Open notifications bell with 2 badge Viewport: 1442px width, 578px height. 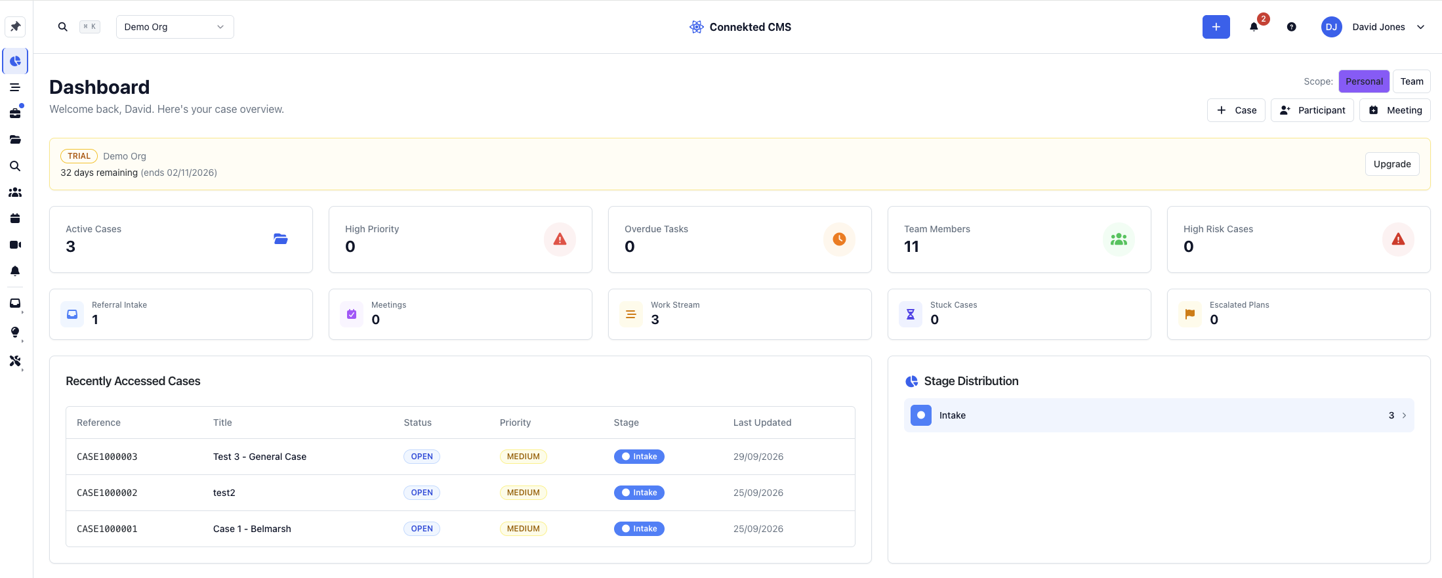tap(1254, 27)
